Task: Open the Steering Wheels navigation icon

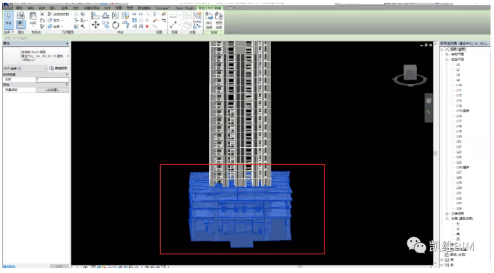Action: 429,101
